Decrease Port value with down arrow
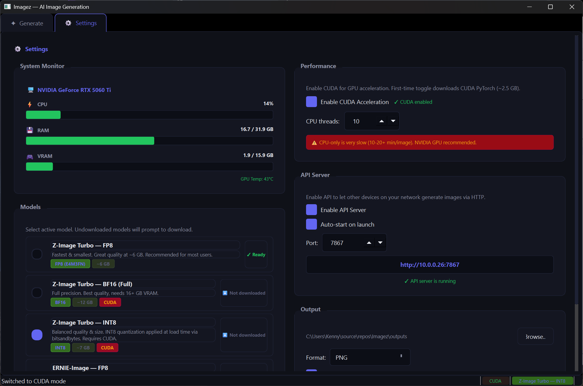This screenshot has height=386, width=583. tap(380, 243)
